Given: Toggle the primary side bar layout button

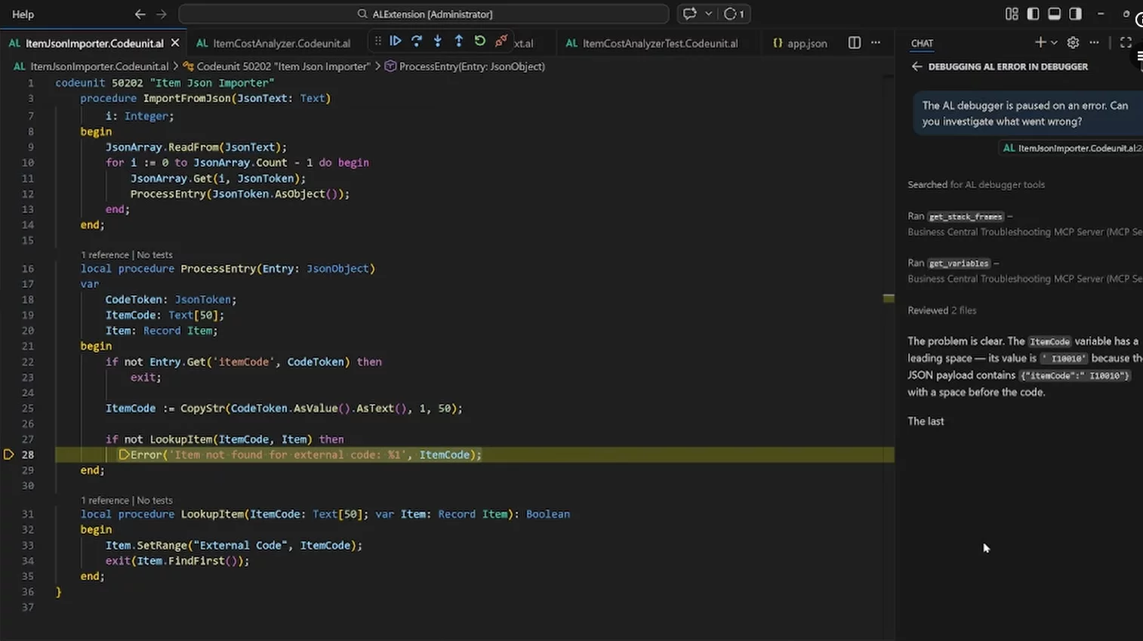Looking at the screenshot, I should [1033, 14].
